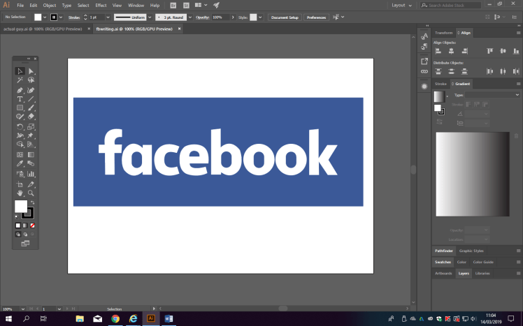Screen dimensions: 523x326
Task: Open the Layout workspace dropdown
Action: point(401,6)
